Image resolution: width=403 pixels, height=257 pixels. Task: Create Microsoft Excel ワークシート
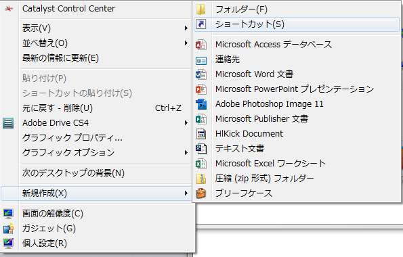tap(297, 164)
